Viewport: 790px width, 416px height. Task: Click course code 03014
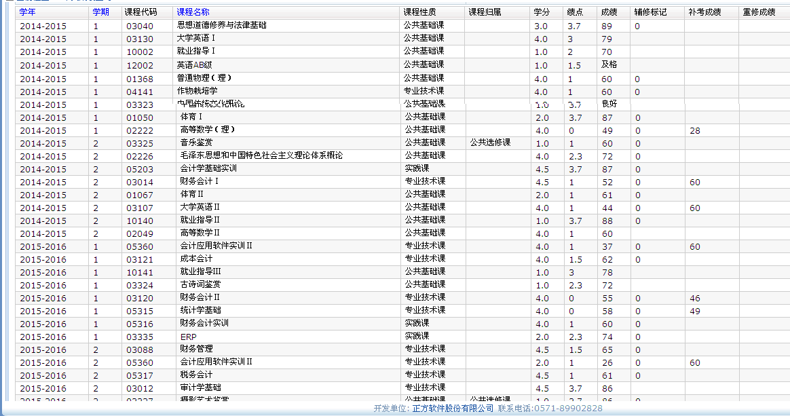pyautogui.click(x=140, y=183)
